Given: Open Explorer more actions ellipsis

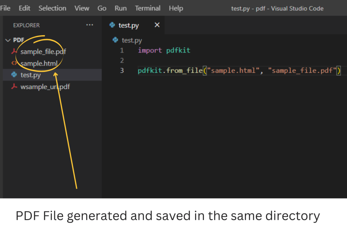Looking at the screenshot, I should pos(89,25).
